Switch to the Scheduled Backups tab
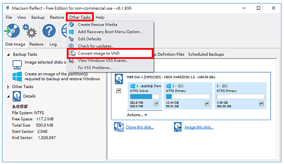Screen dimensions: 284x164 click(x=206, y=55)
